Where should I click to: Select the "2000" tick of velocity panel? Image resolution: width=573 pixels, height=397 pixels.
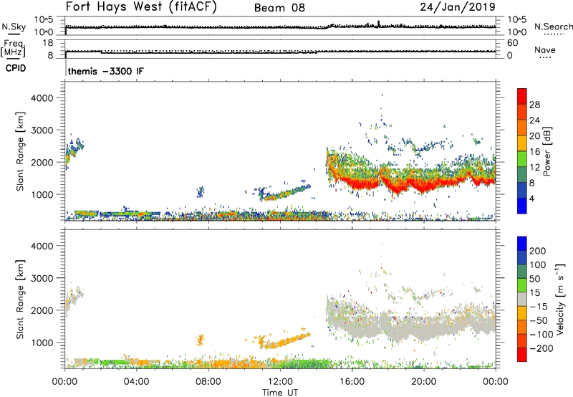tap(42, 310)
